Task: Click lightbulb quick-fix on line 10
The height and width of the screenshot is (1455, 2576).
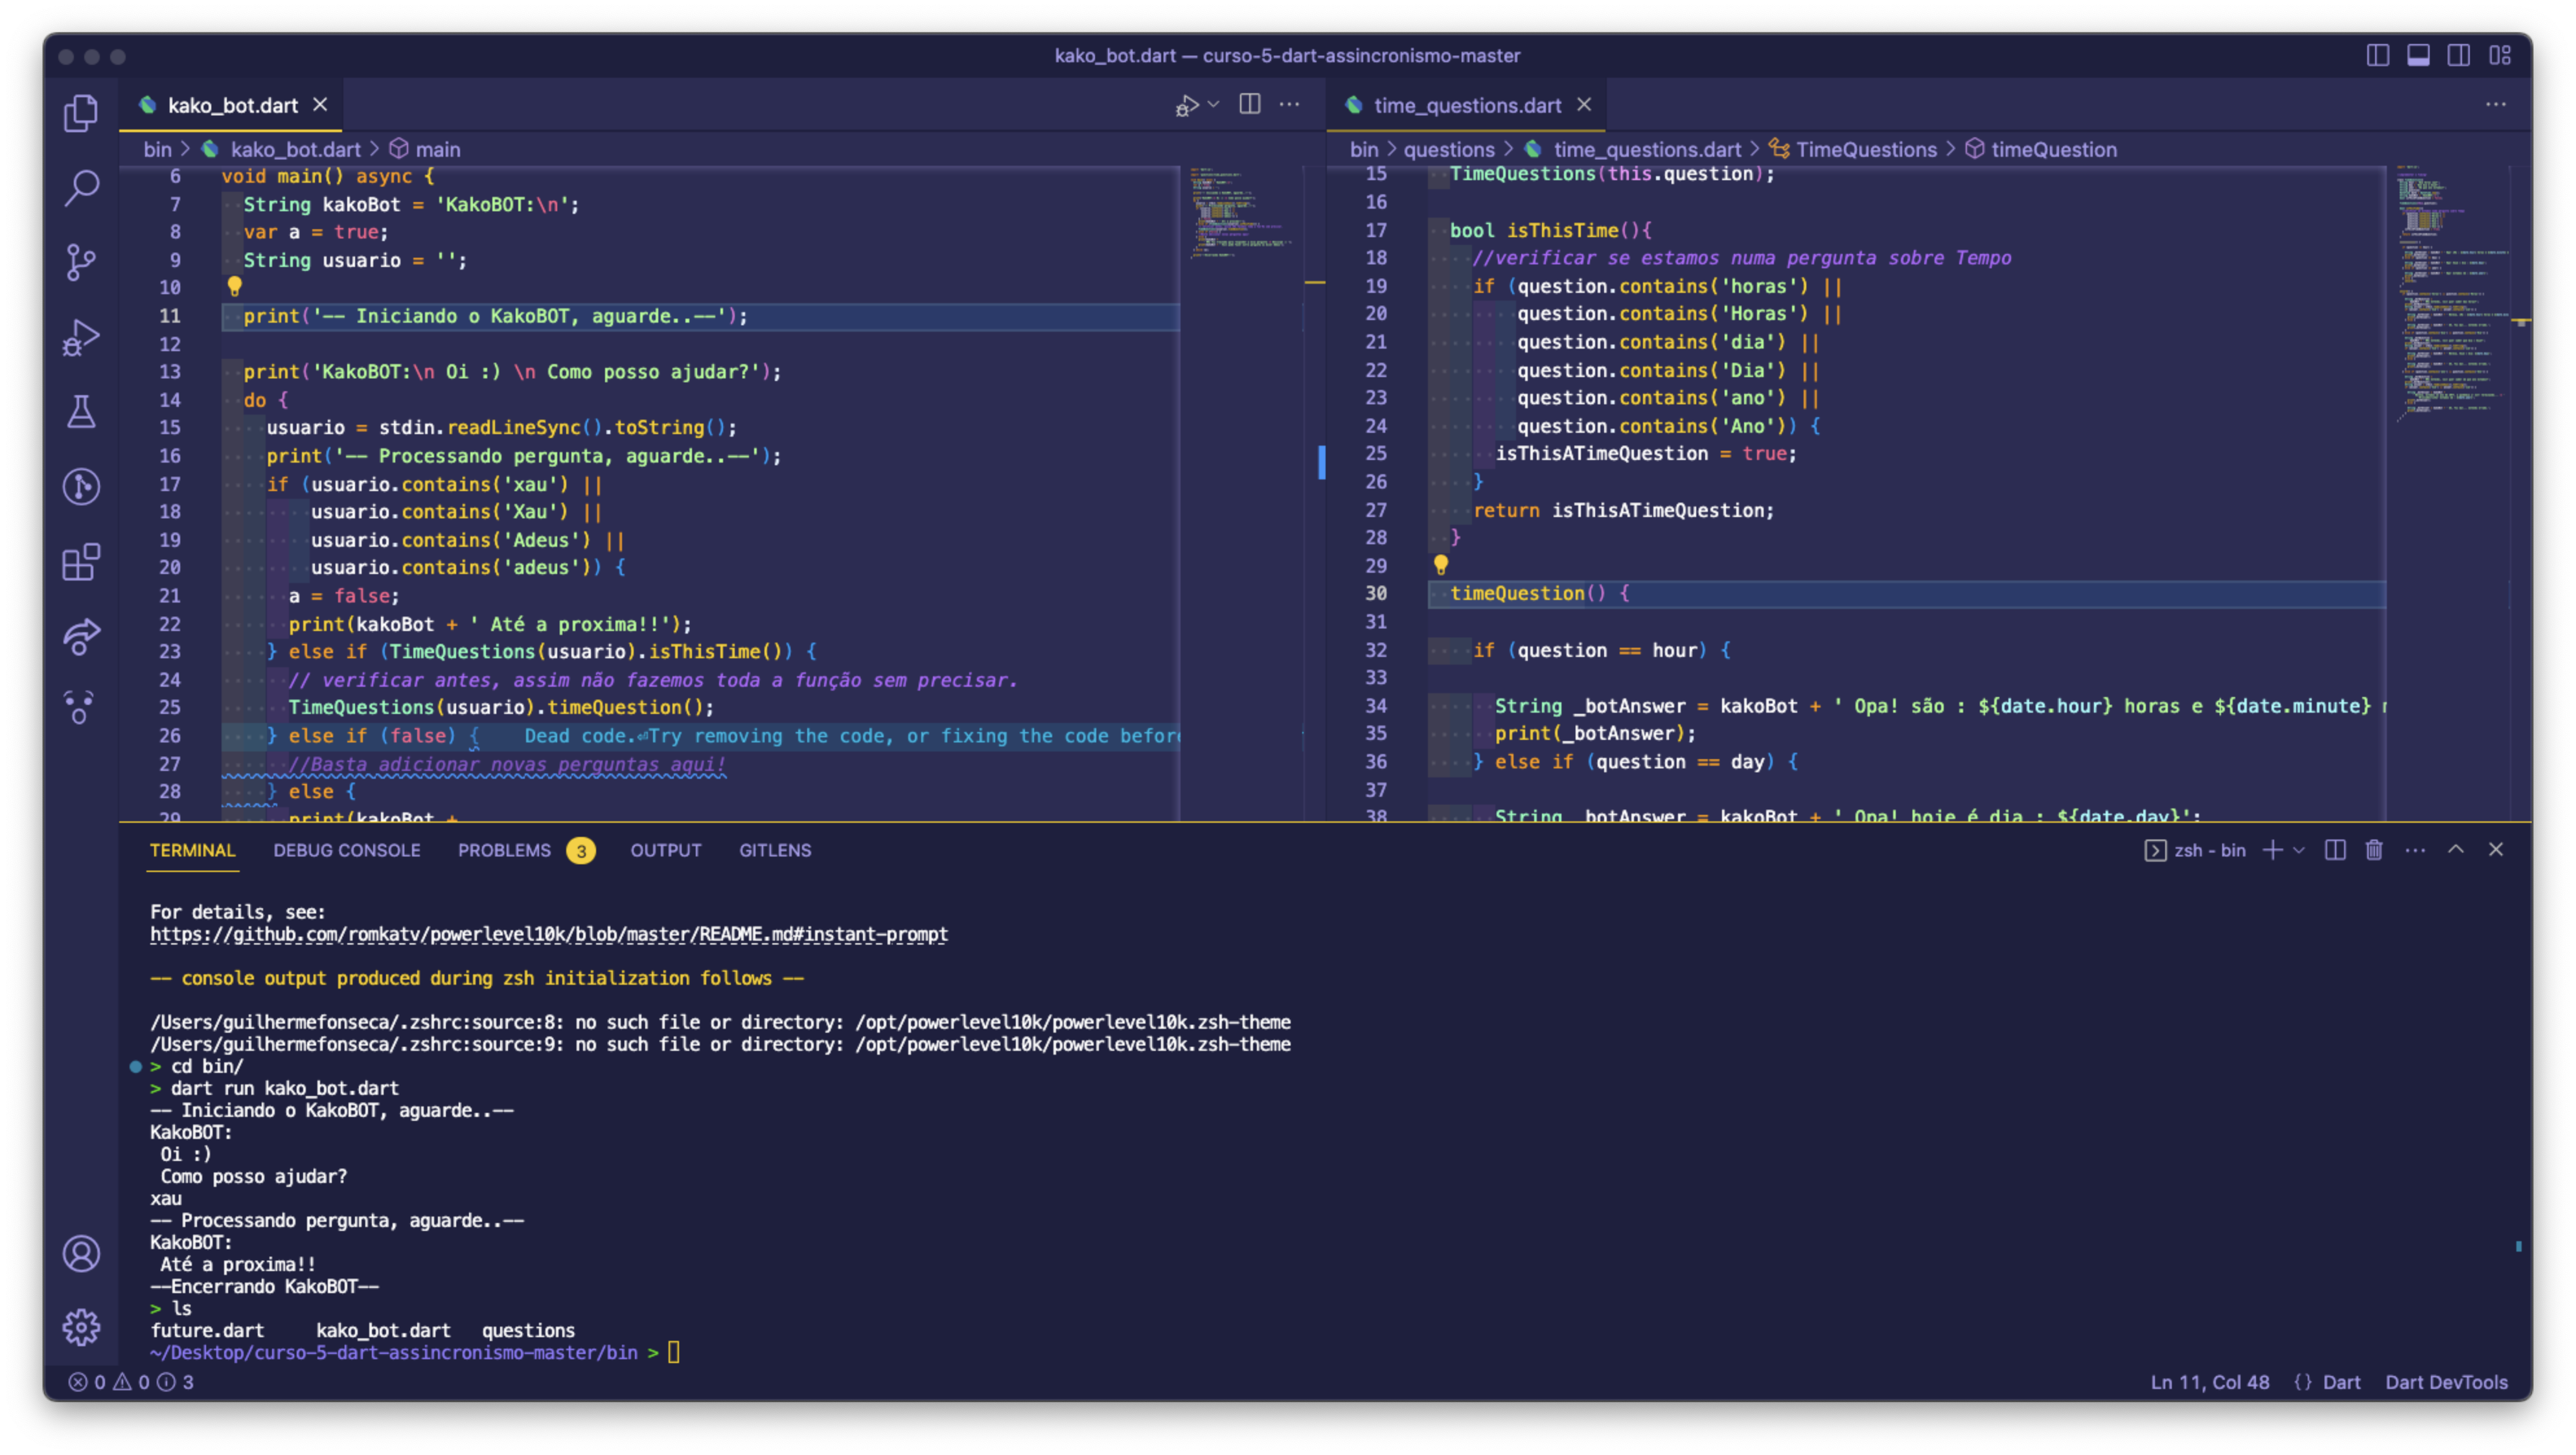Action: coord(234,287)
